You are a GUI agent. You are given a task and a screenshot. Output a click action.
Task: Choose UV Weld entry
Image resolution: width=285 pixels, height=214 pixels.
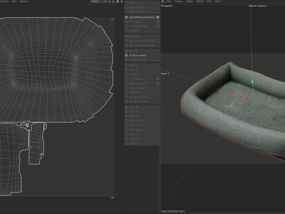click(x=142, y=31)
